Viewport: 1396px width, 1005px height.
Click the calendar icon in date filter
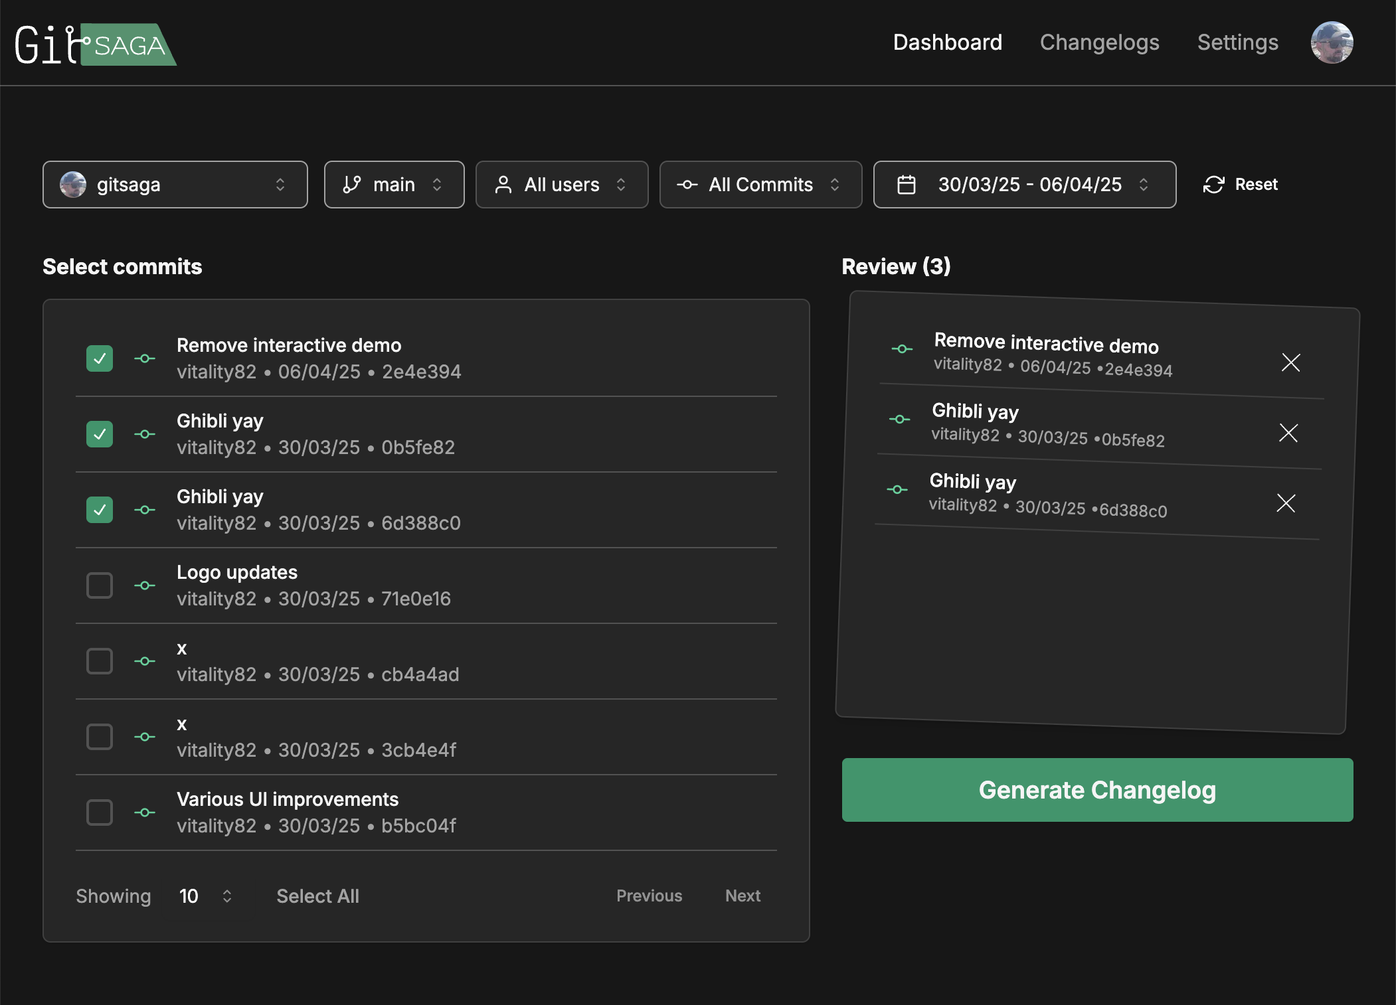(x=906, y=185)
